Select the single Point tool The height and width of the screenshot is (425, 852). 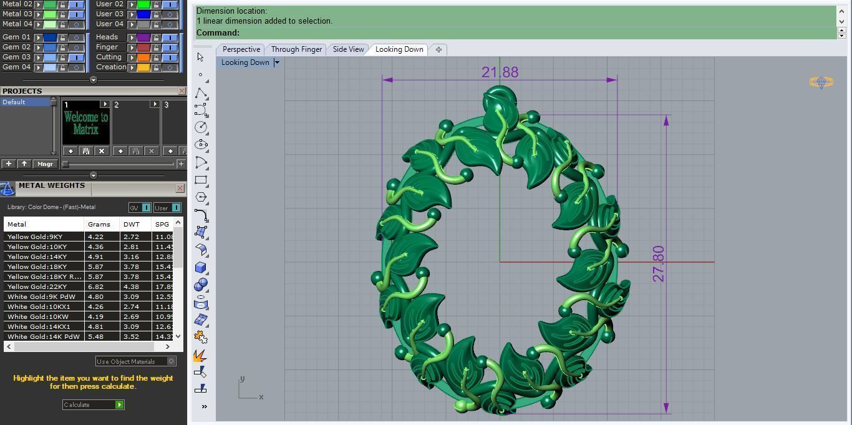coord(200,75)
